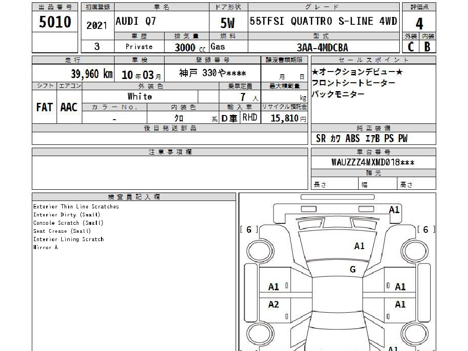Click seating capacity 7
The image size is (468, 351).
[x=243, y=97]
